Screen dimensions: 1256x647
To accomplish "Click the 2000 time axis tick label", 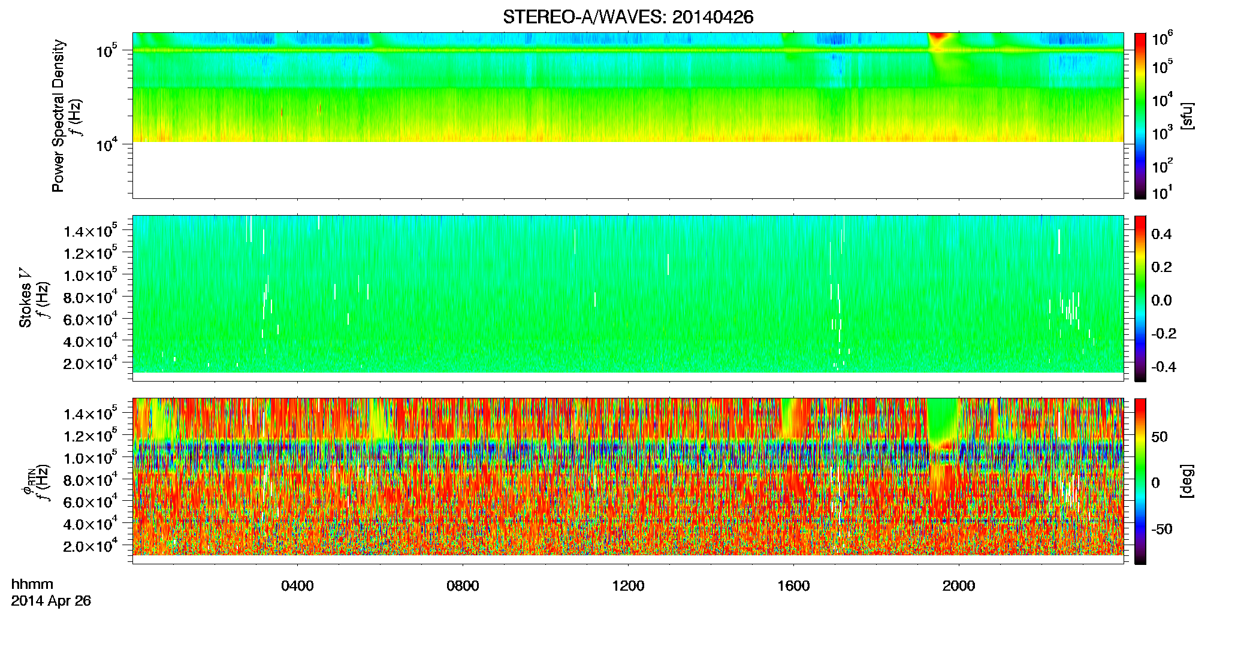I will [959, 586].
